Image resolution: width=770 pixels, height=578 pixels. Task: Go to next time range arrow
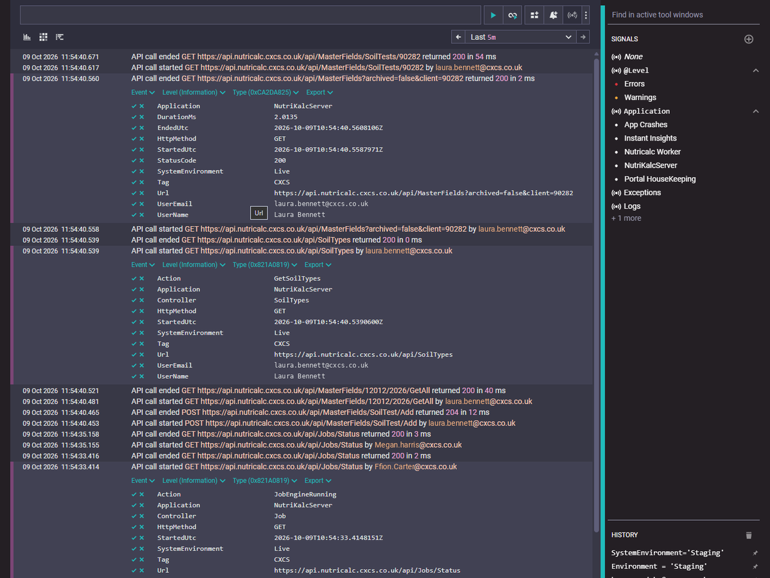[583, 37]
